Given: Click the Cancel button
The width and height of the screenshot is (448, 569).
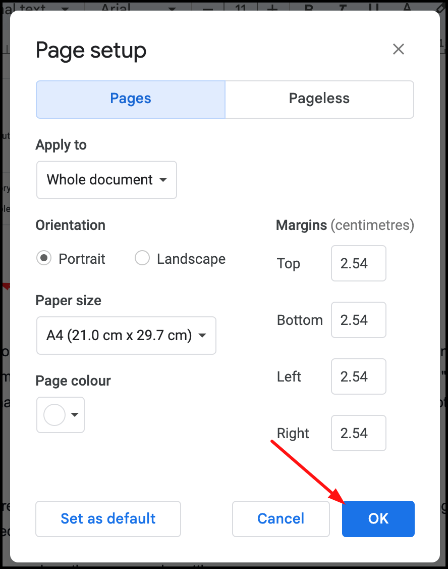Looking at the screenshot, I should 281,518.
